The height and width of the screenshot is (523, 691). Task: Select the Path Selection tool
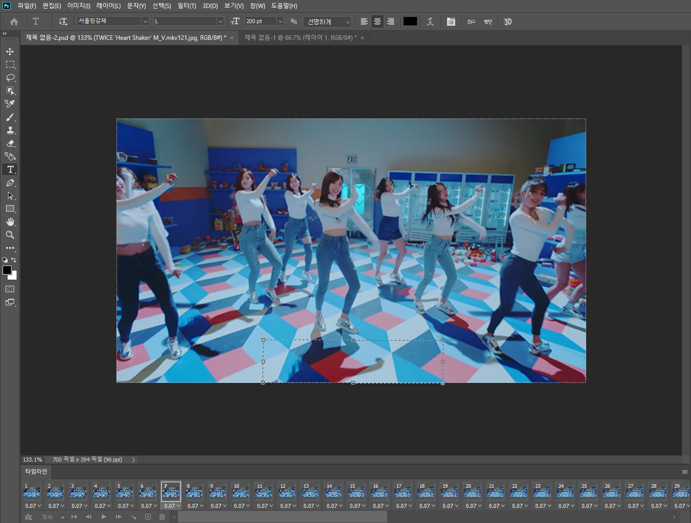pos(10,195)
